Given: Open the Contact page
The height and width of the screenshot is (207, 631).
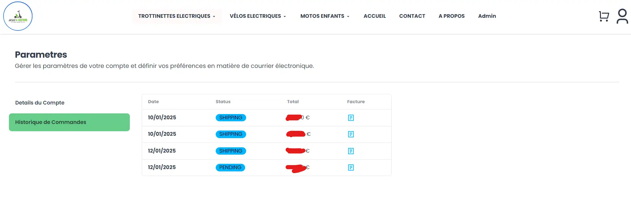Looking at the screenshot, I should point(412,16).
